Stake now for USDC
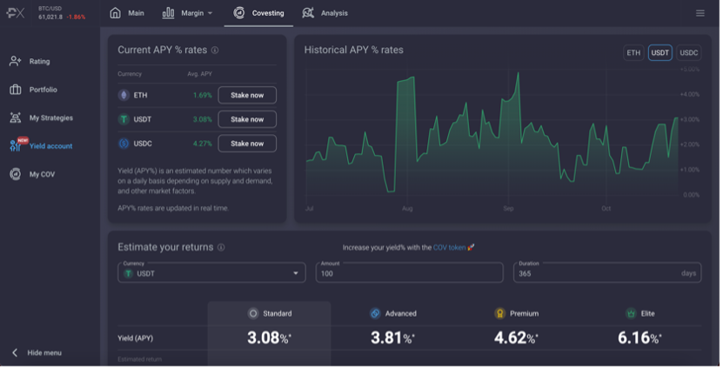 coord(249,144)
